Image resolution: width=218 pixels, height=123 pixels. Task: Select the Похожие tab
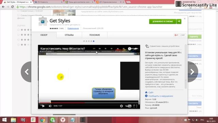pos(95,35)
